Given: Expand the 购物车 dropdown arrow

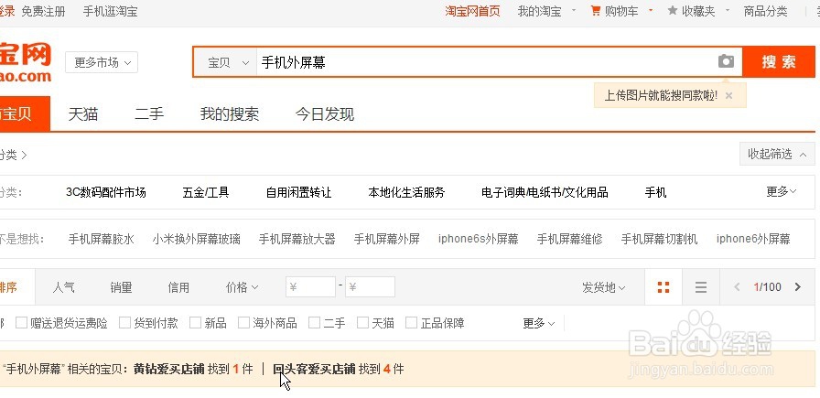Looking at the screenshot, I should [651, 10].
